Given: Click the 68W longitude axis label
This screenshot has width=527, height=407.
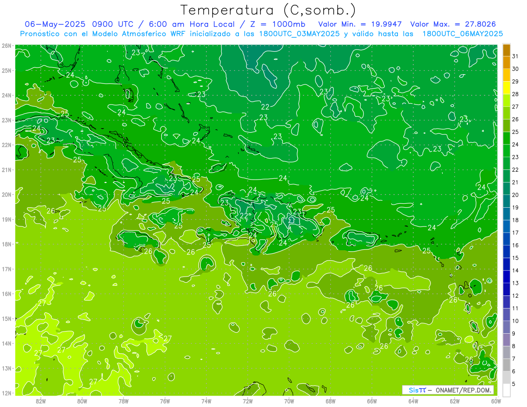Looking at the screenshot, I should [331, 401].
